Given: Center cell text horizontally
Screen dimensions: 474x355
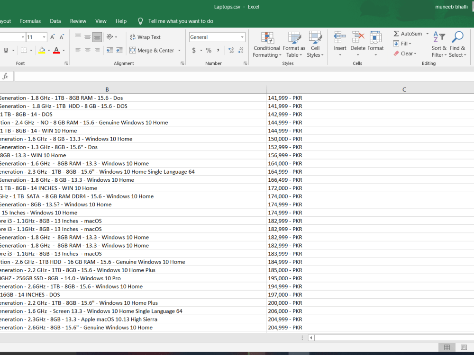Looking at the screenshot, I should 88,50.
